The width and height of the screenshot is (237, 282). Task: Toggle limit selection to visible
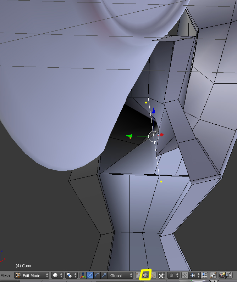click(x=162, y=275)
